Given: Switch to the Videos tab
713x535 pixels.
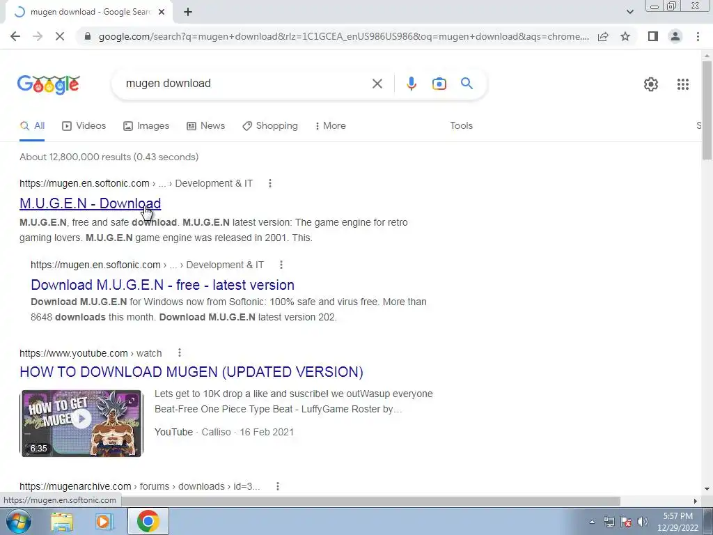Looking at the screenshot, I should (x=84, y=126).
